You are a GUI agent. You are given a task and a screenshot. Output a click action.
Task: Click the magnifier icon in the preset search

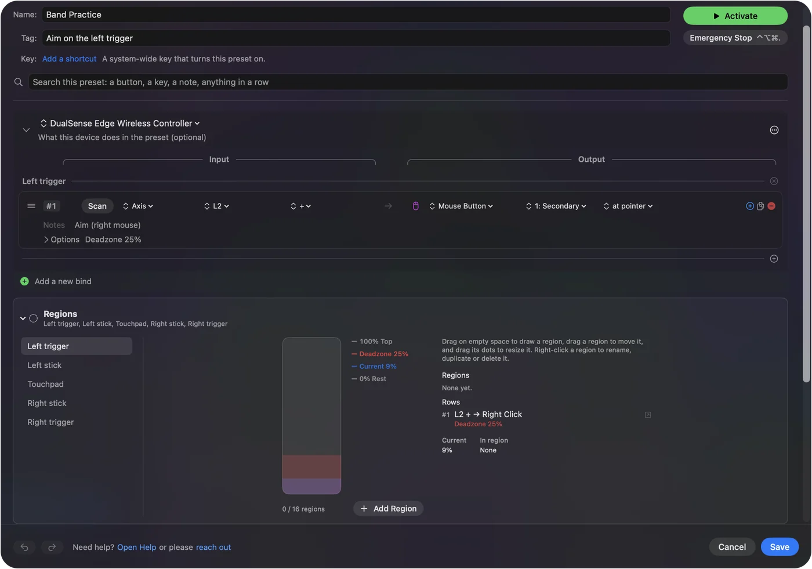click(x=19, y=82)
